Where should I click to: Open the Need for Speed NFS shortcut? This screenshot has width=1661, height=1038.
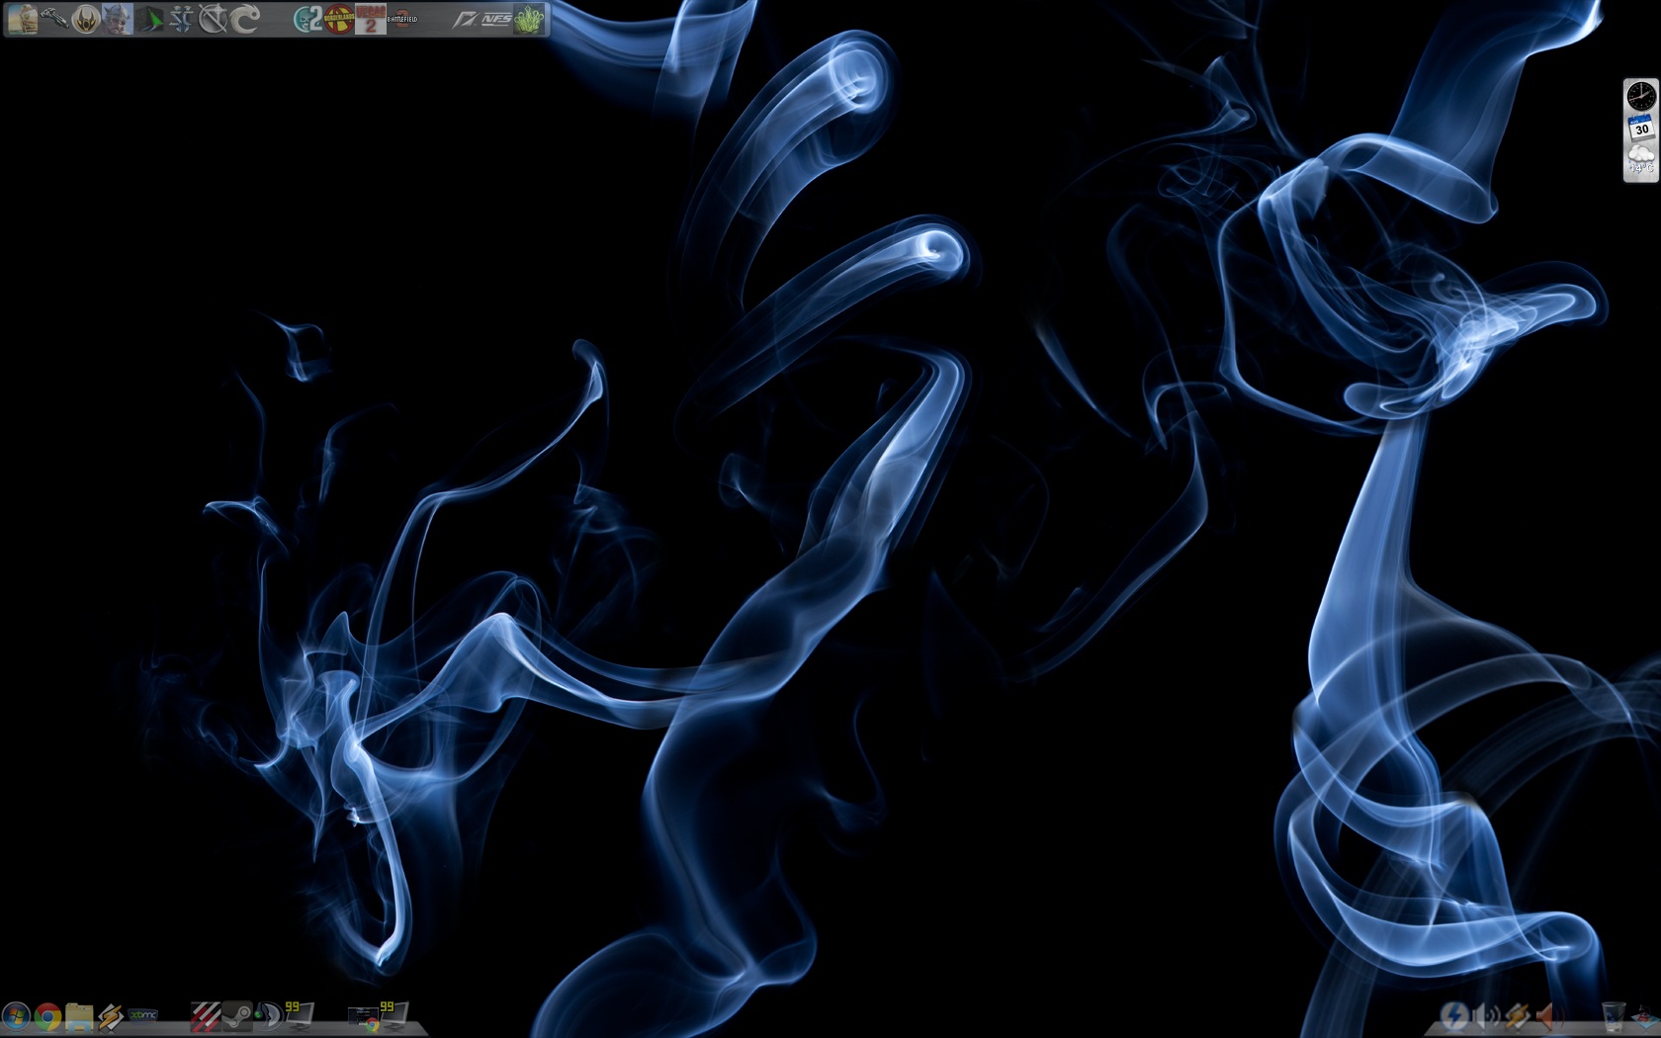pos(496,19)
